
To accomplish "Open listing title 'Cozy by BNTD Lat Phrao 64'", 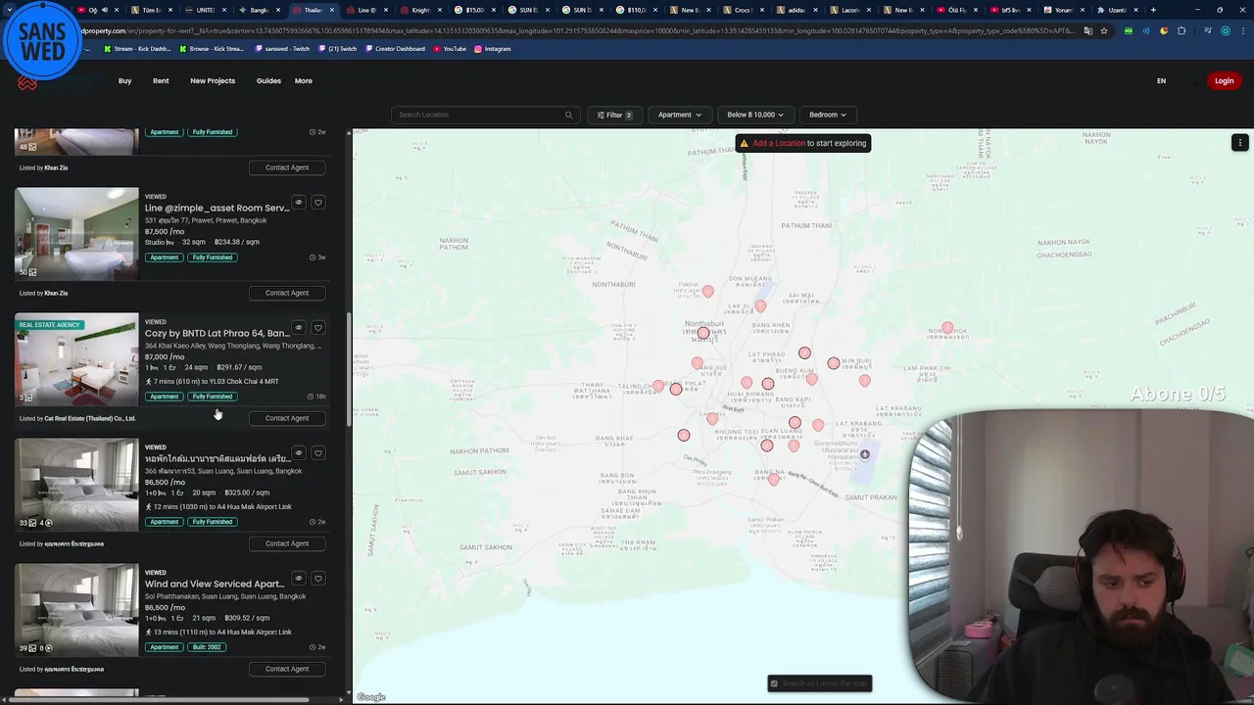I will click(x=217, y=333).
